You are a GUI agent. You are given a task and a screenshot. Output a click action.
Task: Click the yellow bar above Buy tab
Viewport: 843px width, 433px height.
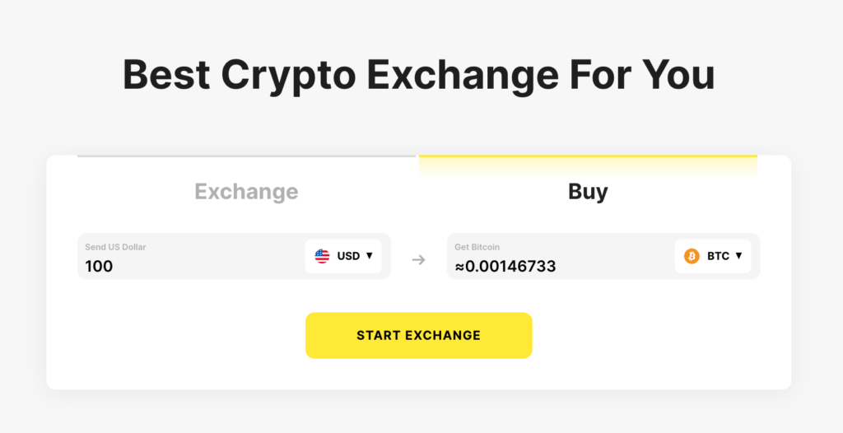pos(588,156)
